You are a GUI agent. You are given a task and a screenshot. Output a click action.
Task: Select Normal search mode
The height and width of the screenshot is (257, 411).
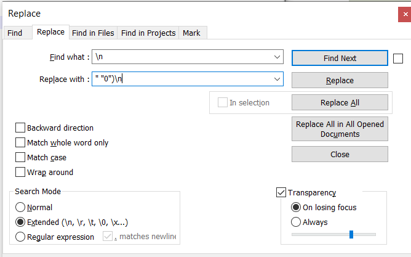20,207
